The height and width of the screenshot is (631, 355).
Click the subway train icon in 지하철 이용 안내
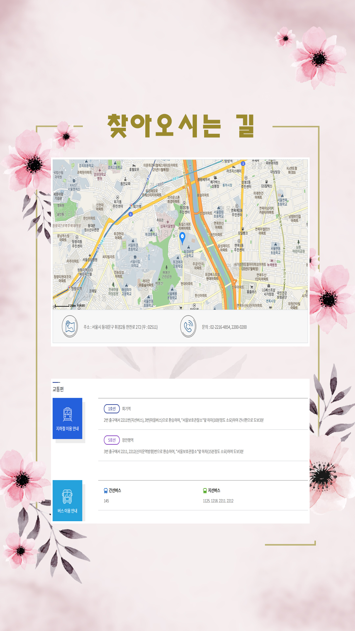pyautogui.click(x=67, y=414)
